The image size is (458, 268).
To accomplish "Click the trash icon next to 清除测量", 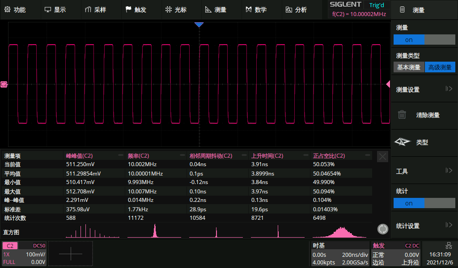I will [402, 115].
